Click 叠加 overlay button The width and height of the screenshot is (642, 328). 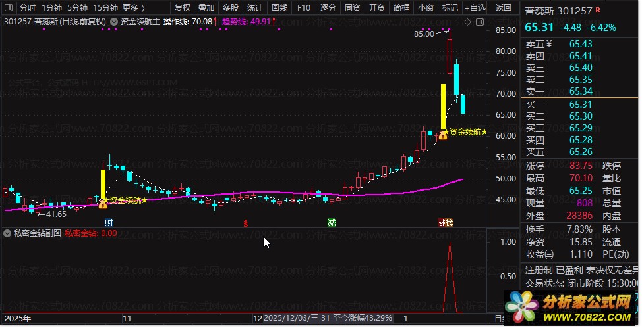(x=206, y=8)
